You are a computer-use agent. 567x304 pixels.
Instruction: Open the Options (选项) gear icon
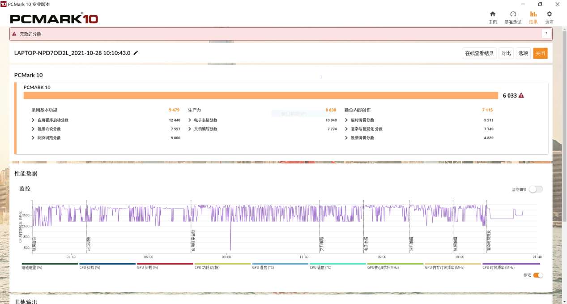pos(549,14)
